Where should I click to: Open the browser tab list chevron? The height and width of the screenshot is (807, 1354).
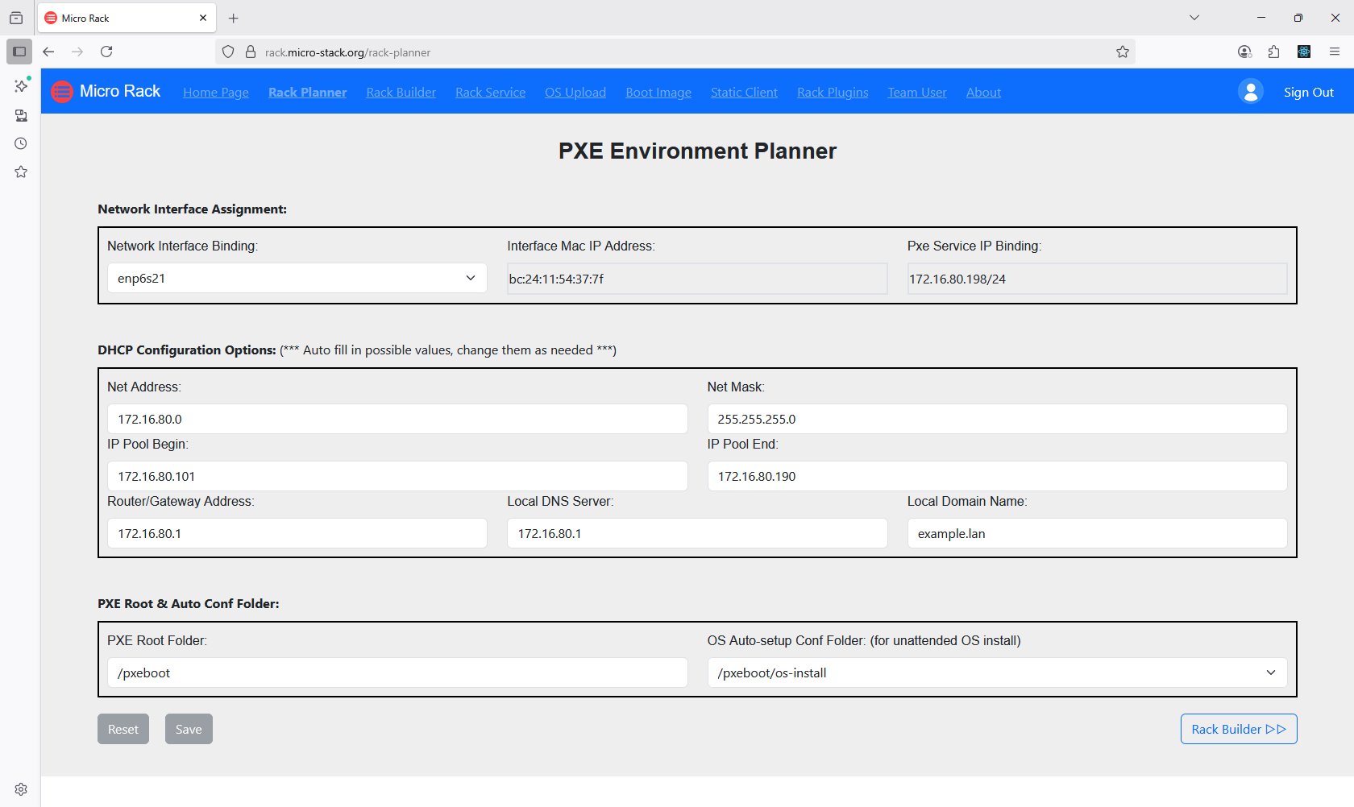1194,18
